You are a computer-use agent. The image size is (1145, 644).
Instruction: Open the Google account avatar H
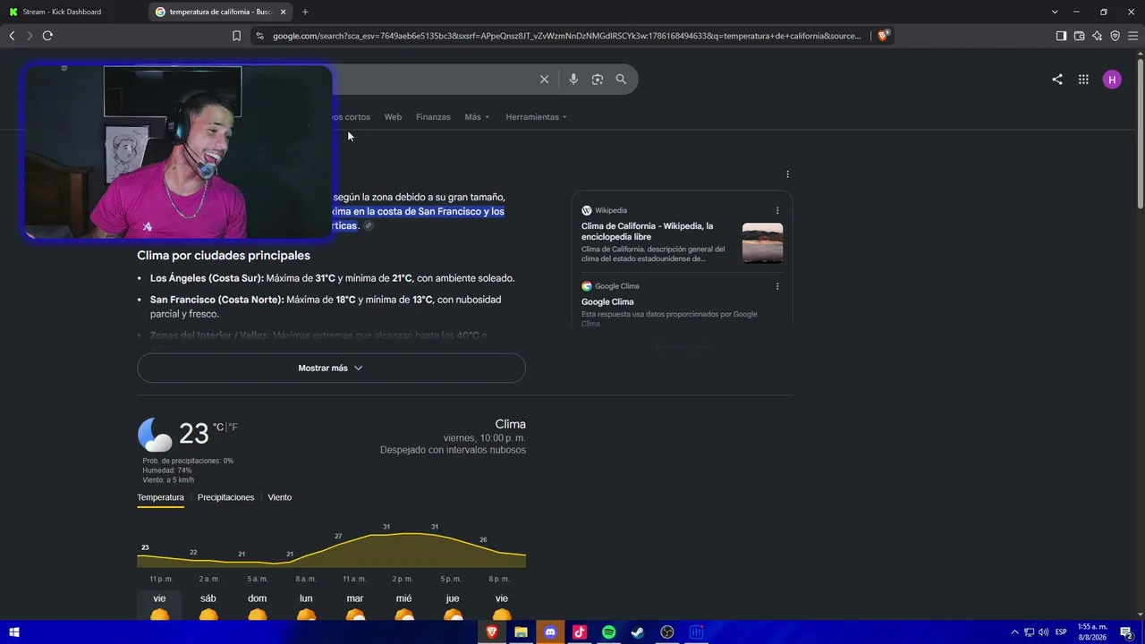coord(1112,80)
